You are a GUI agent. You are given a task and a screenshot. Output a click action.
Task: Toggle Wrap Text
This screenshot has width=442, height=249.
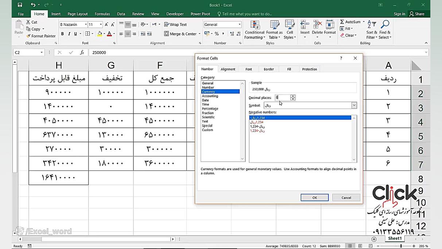tap(175, 24)
